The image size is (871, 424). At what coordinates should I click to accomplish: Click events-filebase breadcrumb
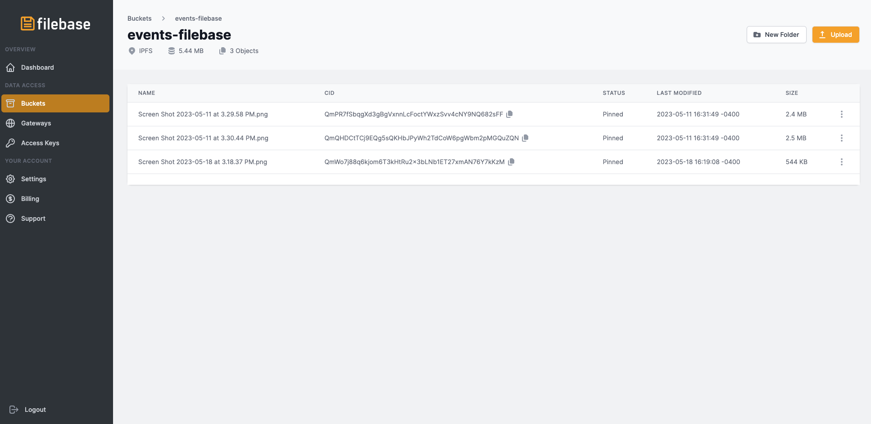pyautogui.click(x=199, y=18)
